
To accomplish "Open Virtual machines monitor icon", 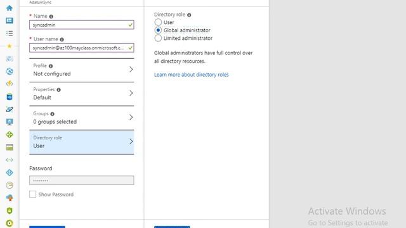I will [10, 122].
